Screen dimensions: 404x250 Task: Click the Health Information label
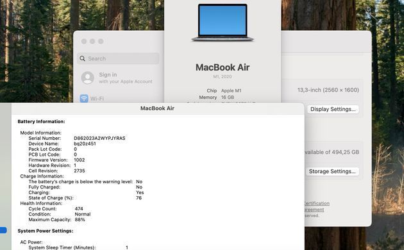tap(41, 203)
